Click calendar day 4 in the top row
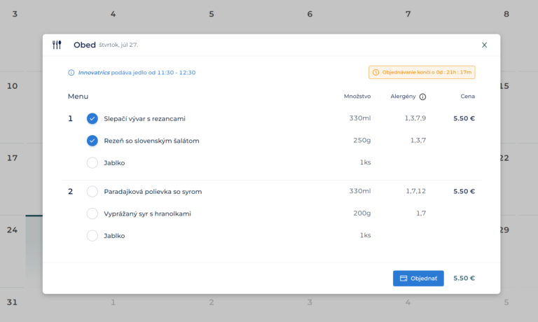538x322 pixels. click(113, 14)
